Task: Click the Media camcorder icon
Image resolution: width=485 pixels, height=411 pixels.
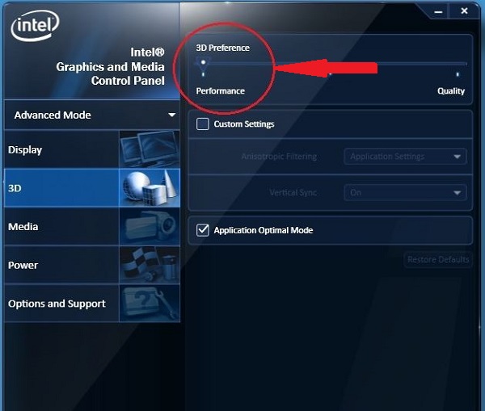Action: click(149, 227)
